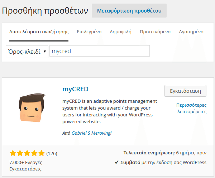
Task: Click the 7.000+ Ενεργές Εγκαταστάσεις text
Action: click(x=26, y=165)
